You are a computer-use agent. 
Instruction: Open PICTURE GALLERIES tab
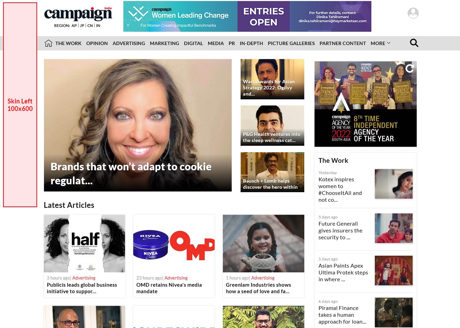pyautogui.click(x=291, y=43)
